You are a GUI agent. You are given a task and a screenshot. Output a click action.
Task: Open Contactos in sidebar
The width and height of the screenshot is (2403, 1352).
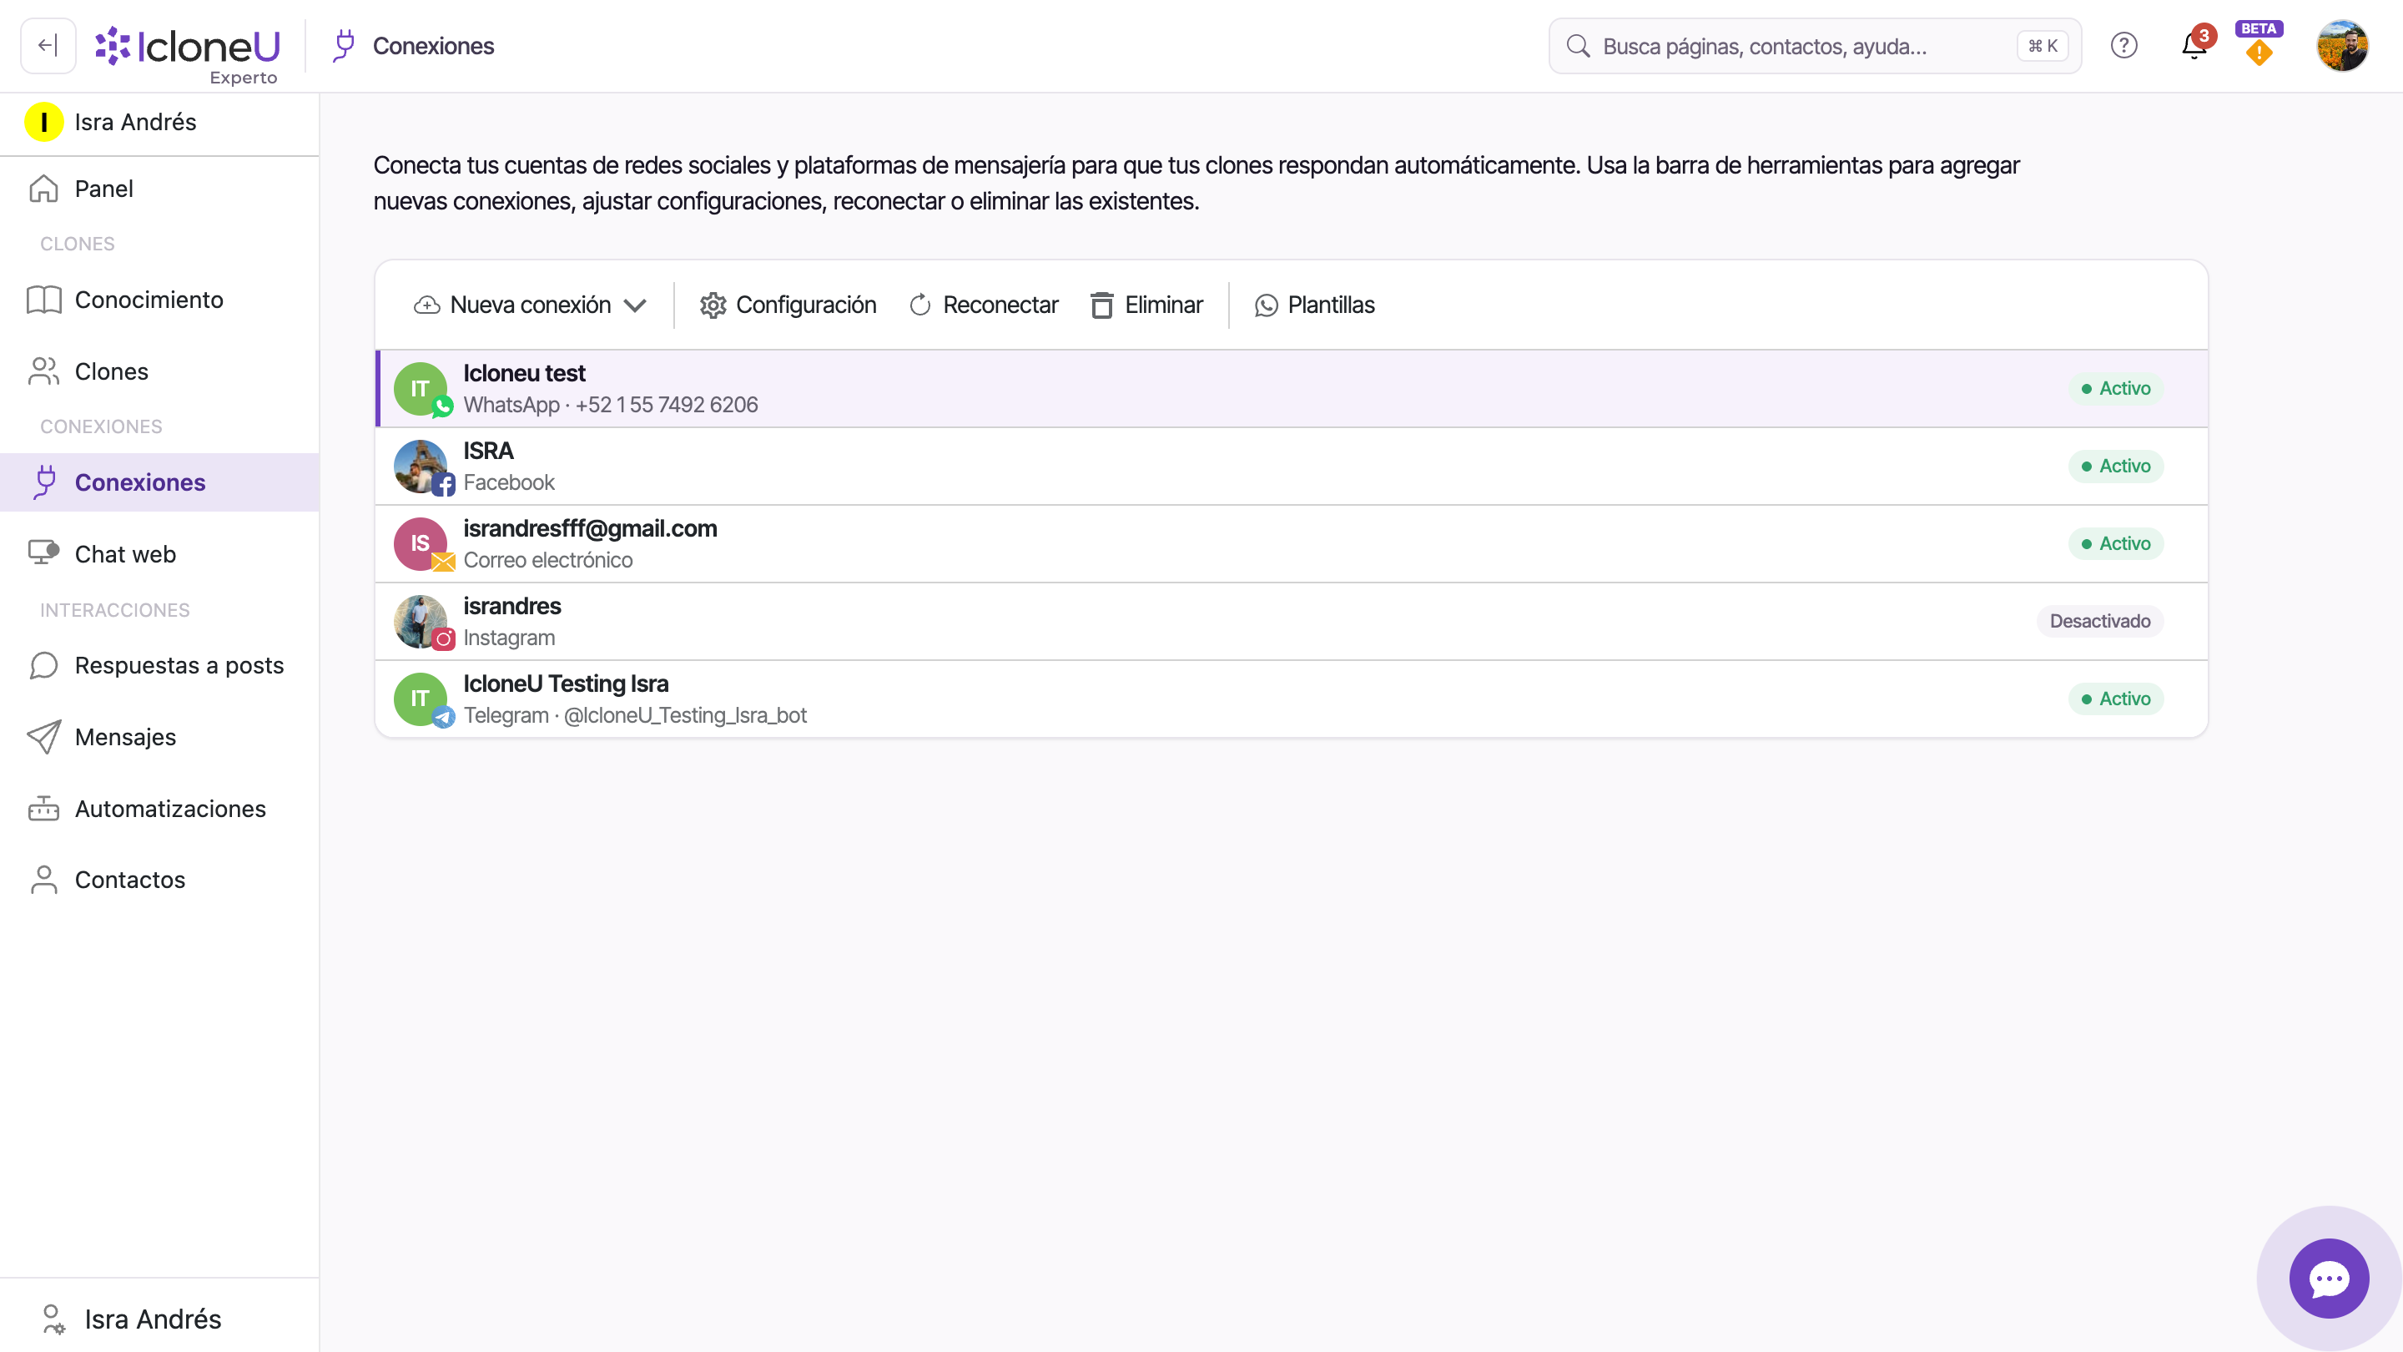click(159, 880)
